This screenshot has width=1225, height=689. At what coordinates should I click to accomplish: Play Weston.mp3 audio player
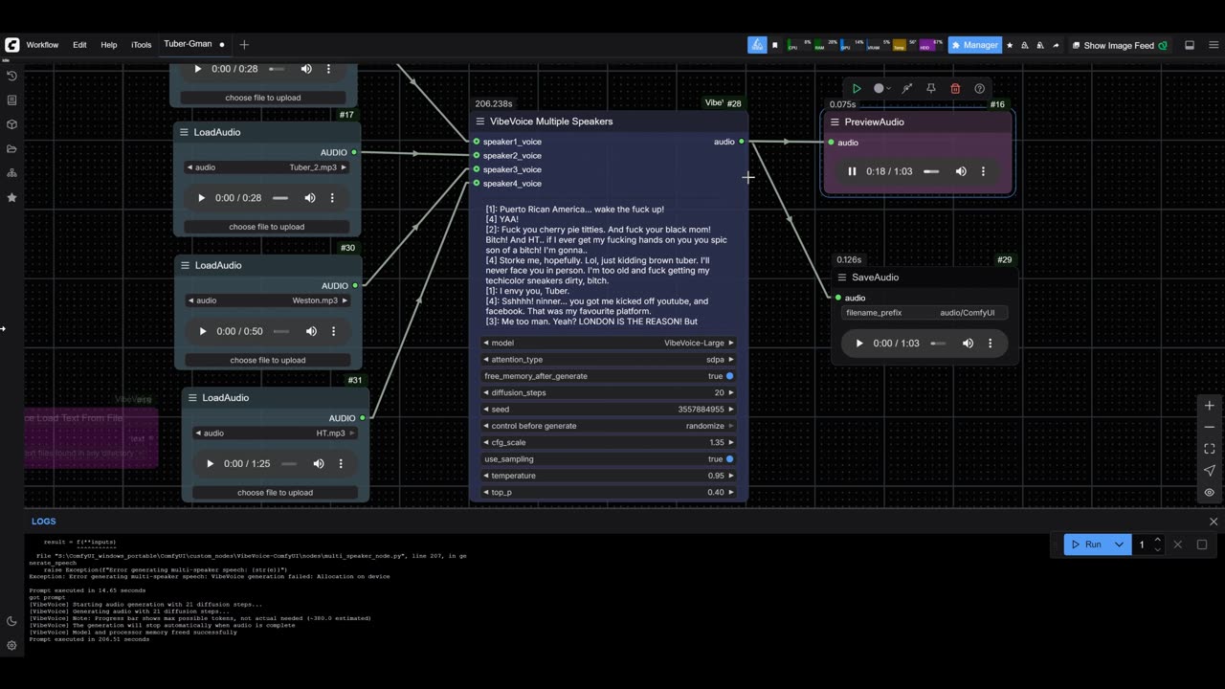(x=203, y=331)
